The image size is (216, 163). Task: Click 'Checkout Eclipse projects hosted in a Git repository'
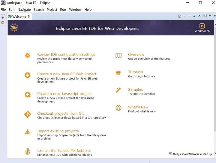coord(71,118)
